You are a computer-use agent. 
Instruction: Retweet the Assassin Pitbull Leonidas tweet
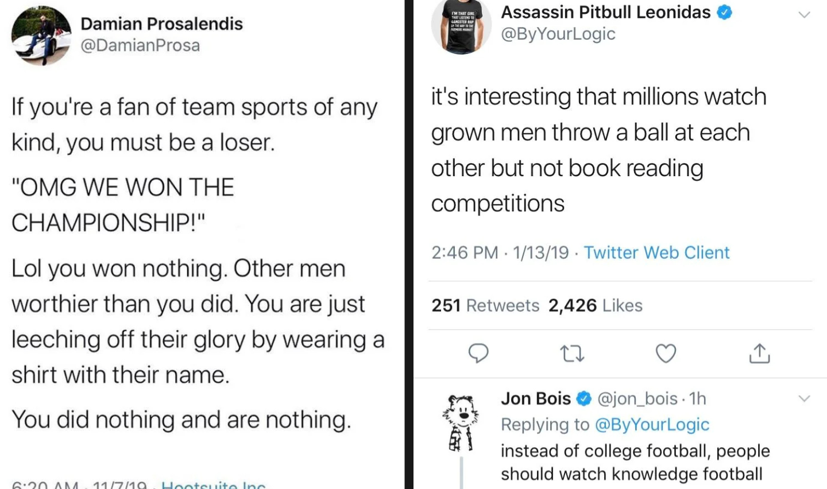point(572,354)
